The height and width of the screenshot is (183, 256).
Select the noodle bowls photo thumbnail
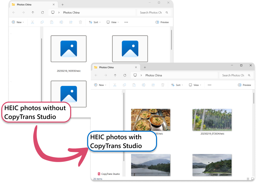click(x=151, y=120)
